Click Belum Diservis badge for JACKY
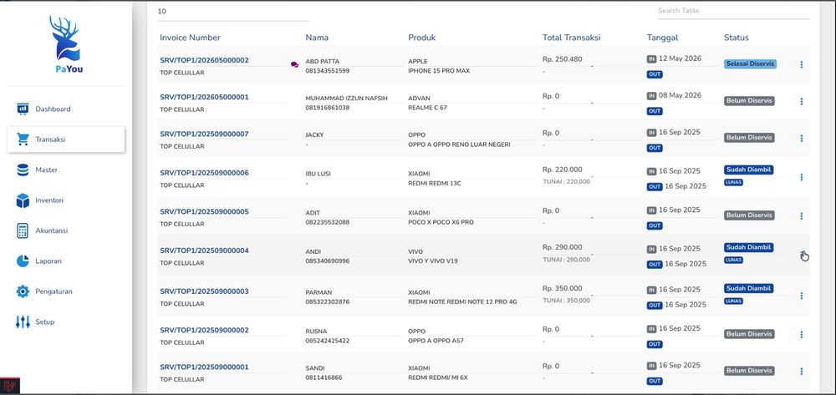 [x=749, y=138]
